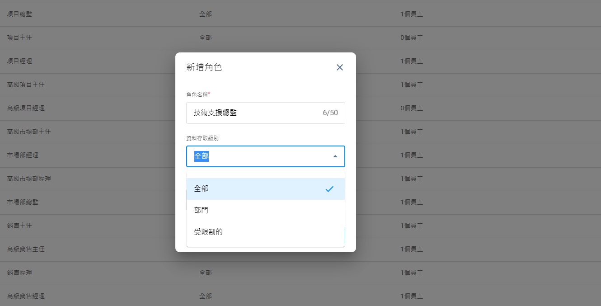Select the 高級項目經理 role row

26,108
